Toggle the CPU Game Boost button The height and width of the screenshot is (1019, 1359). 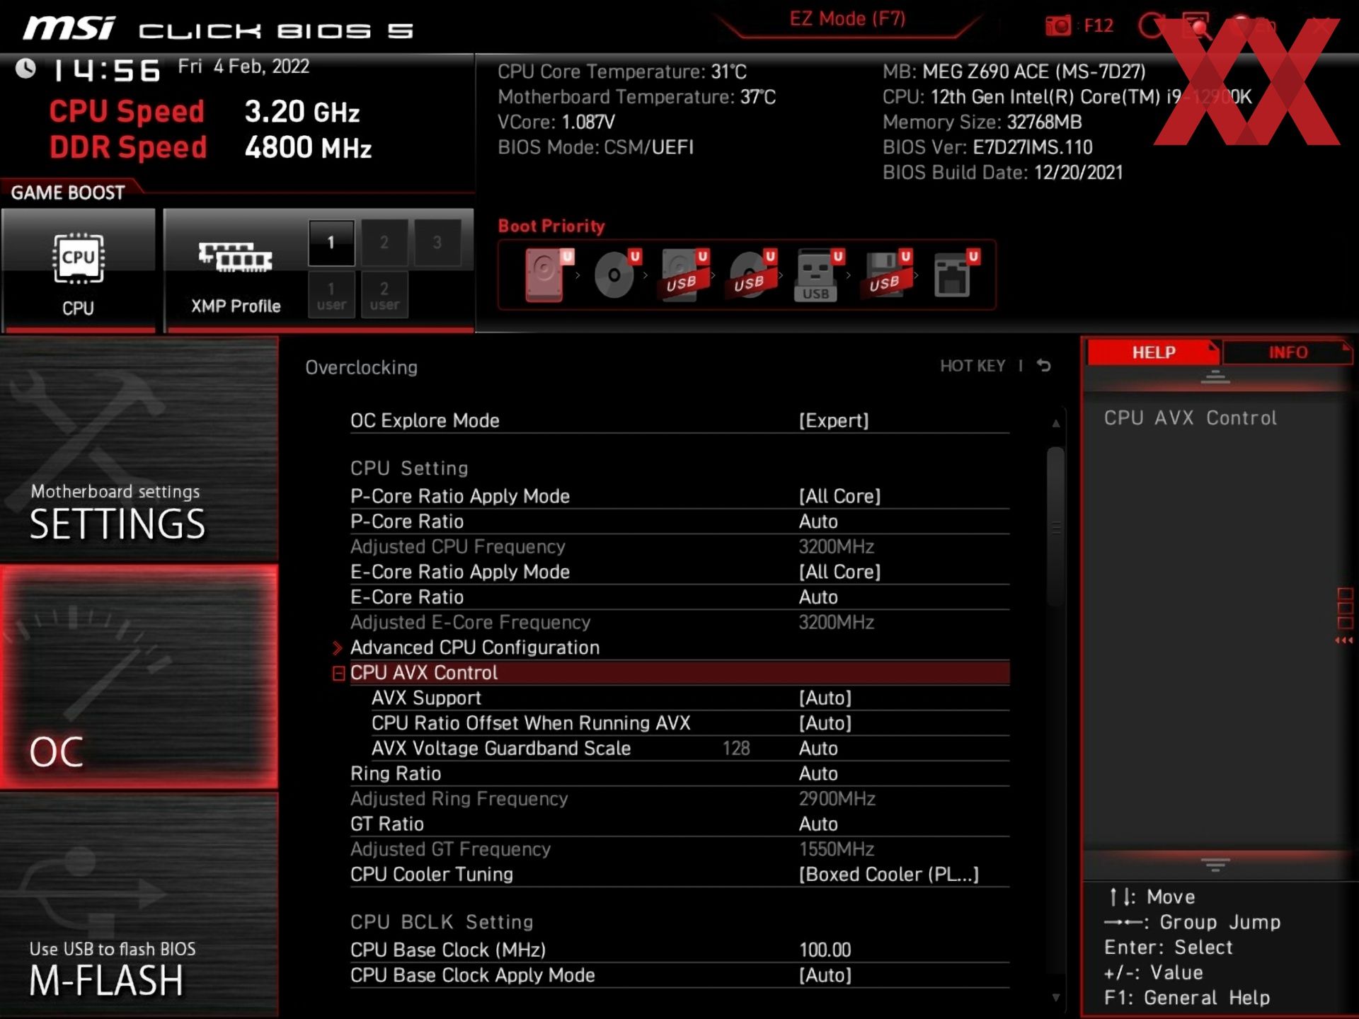click(78, 270)
